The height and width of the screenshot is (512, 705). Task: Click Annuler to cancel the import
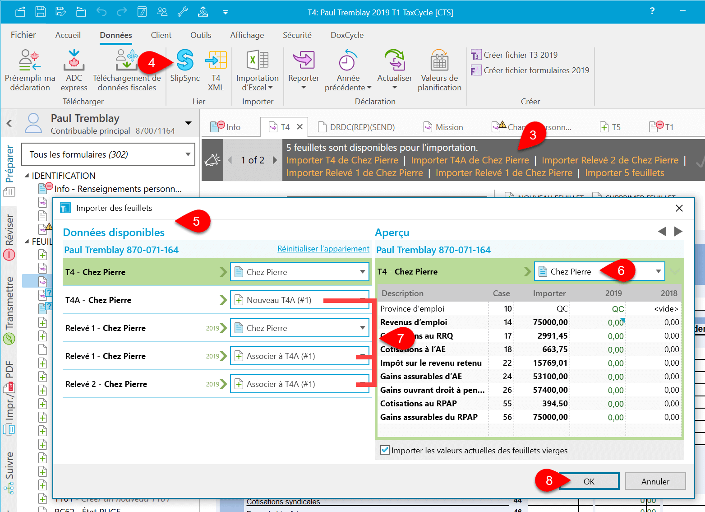(655, 481)
